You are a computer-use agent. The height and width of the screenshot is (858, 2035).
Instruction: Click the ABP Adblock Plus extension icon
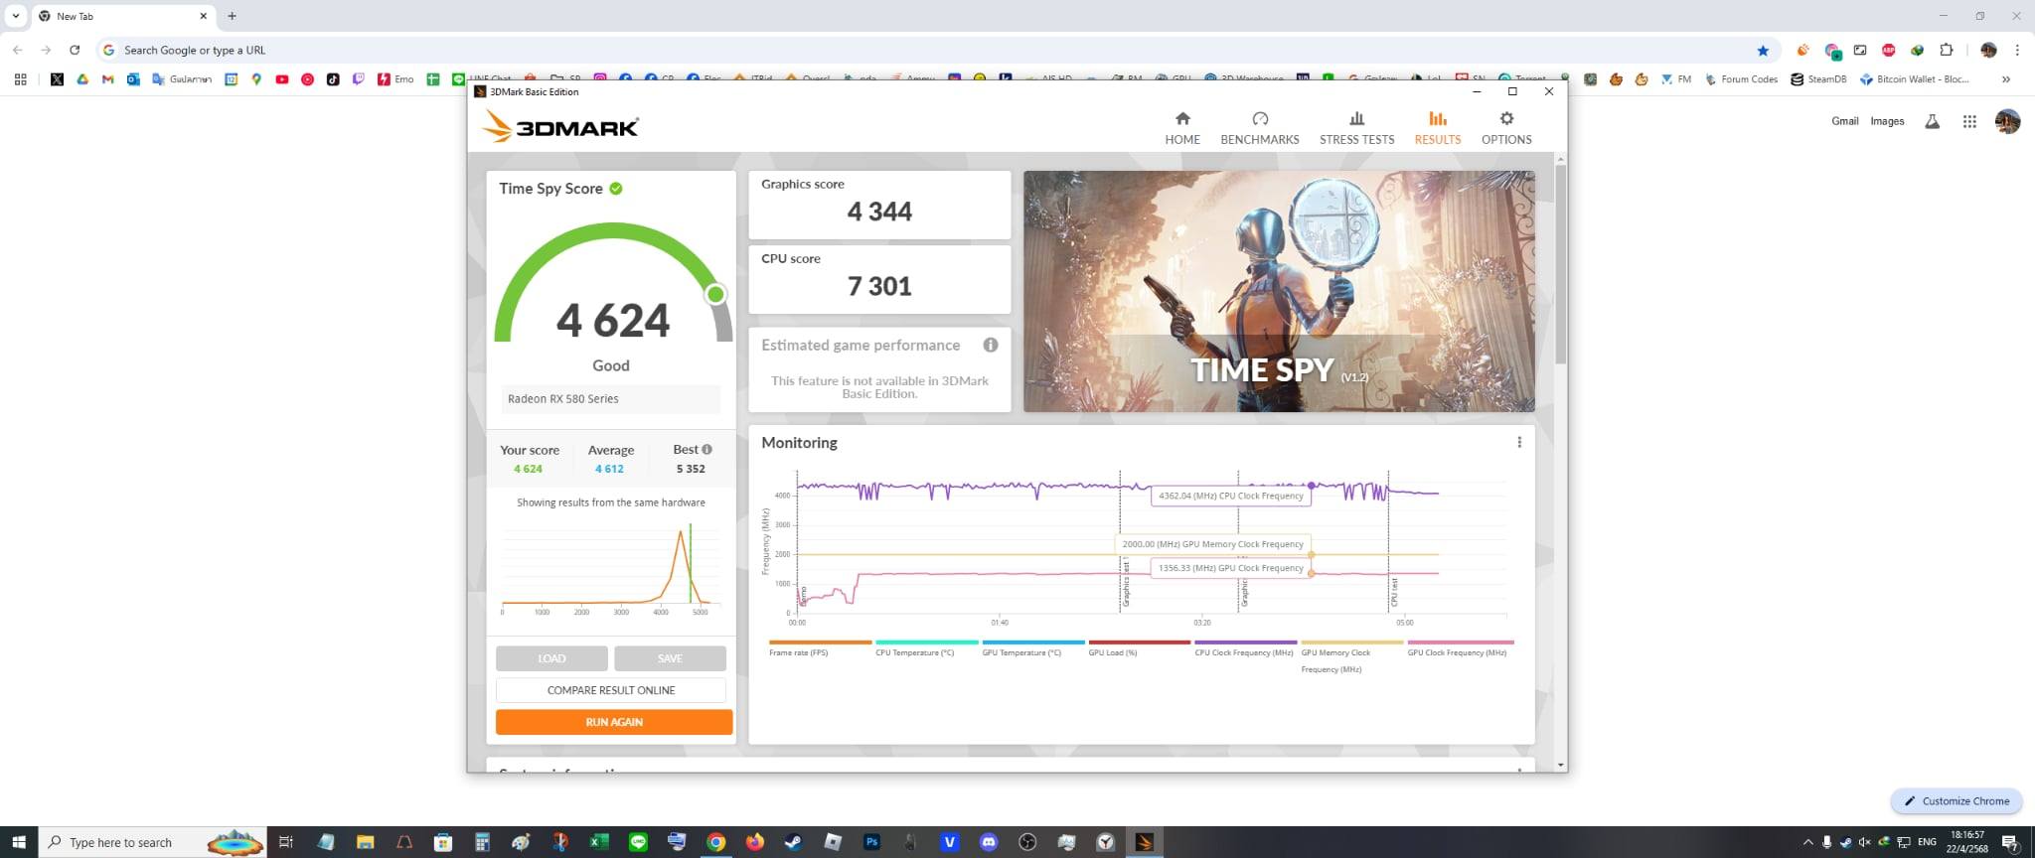[x=1888, y=50]
